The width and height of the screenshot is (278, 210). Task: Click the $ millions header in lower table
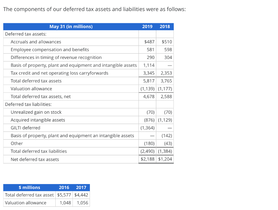pos(29,187)
